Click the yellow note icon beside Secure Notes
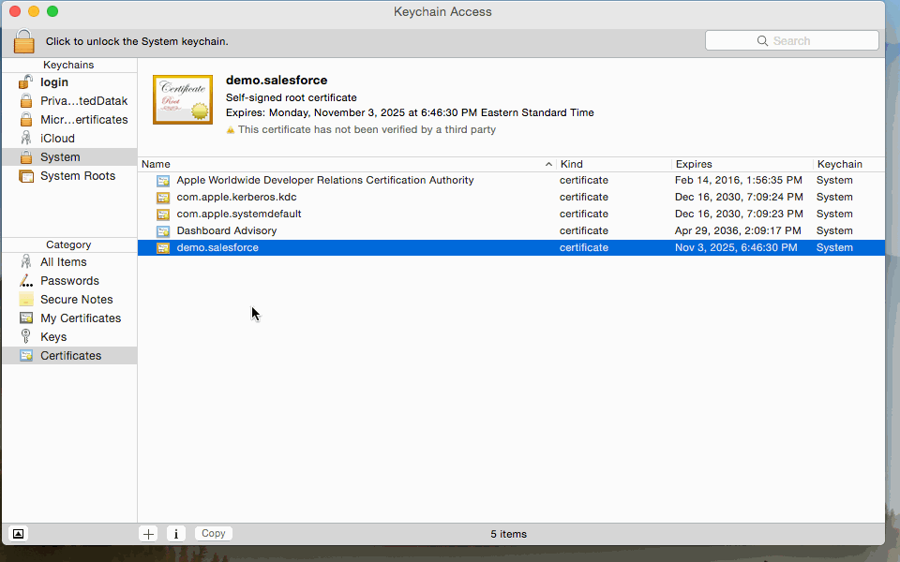This screenshot has width=900, height=562. point(26,300)
